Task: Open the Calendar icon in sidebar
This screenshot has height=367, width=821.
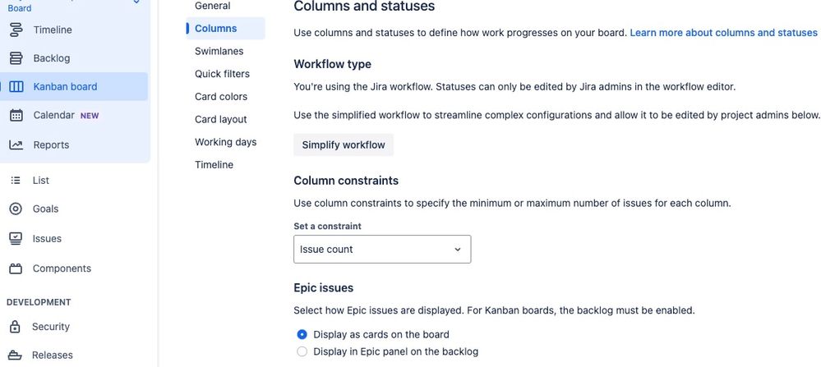Action: [16, 115]
